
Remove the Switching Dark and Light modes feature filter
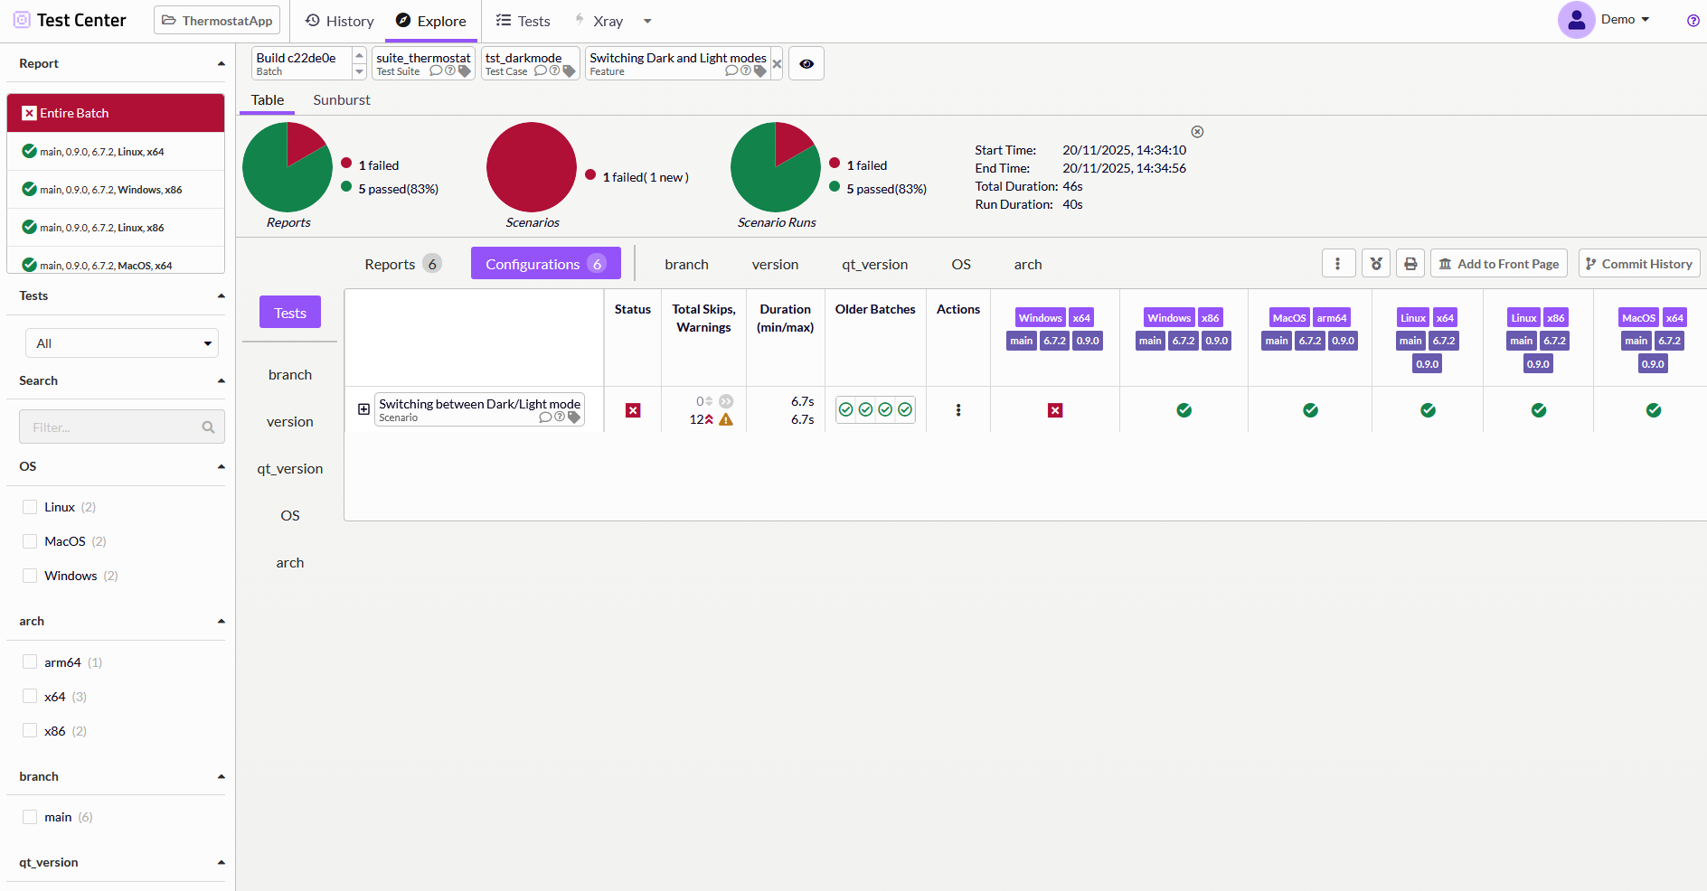pyautogui.click(x=777, y=64)
